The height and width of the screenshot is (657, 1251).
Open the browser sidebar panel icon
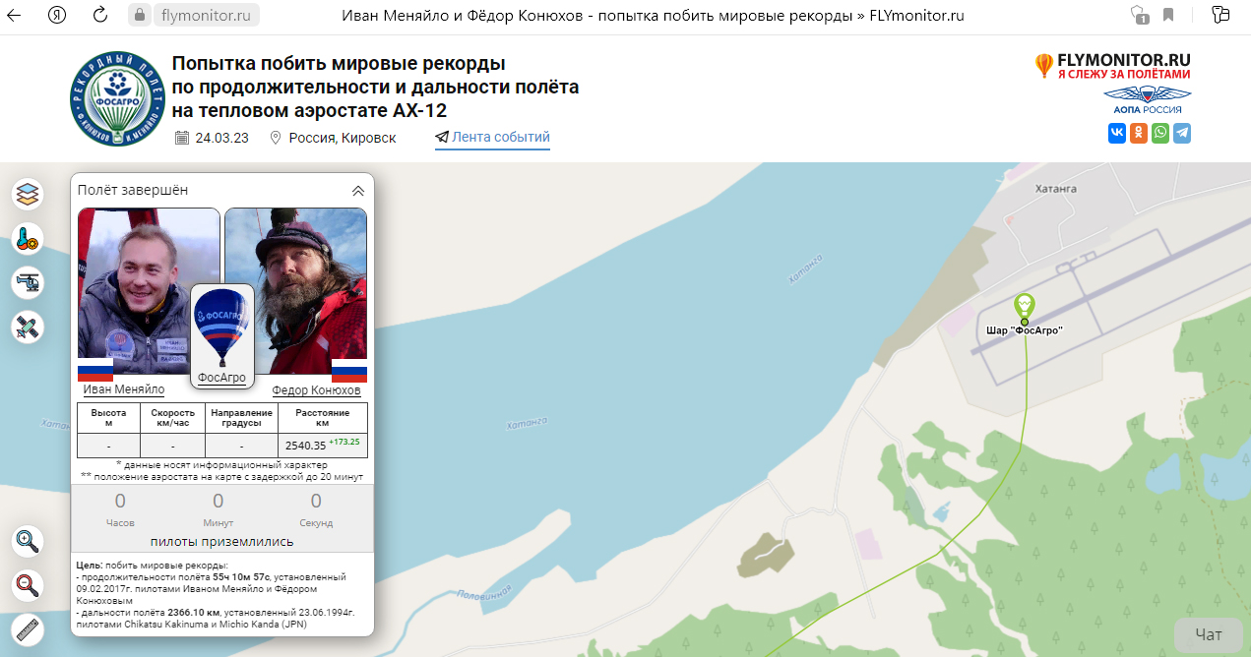point(1220,15)
